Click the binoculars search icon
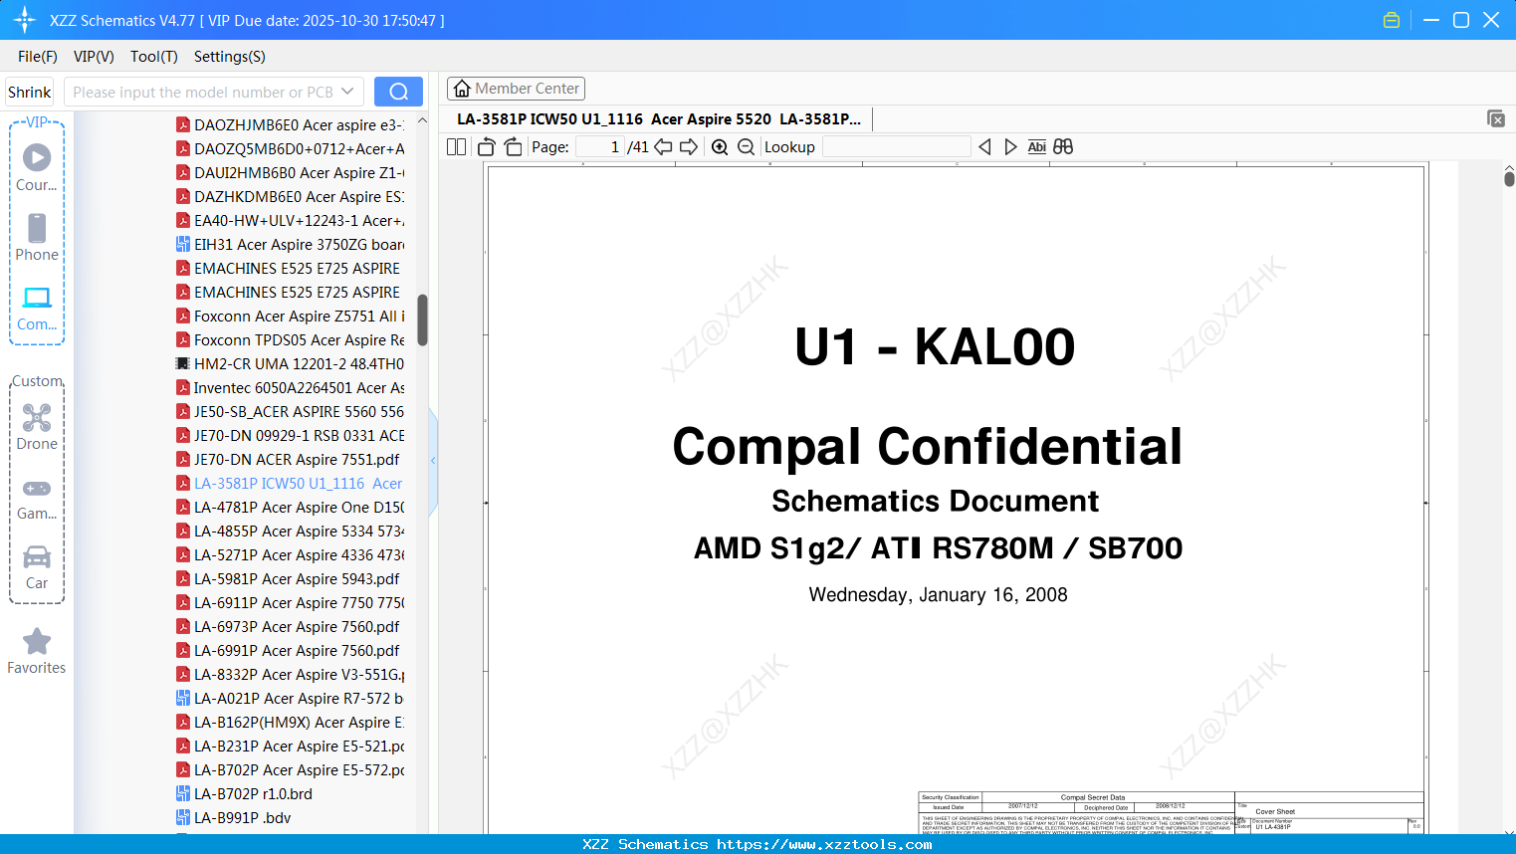Viewport: 1516px width, 854px height. pyautogui.click(x=1063, y=147)
